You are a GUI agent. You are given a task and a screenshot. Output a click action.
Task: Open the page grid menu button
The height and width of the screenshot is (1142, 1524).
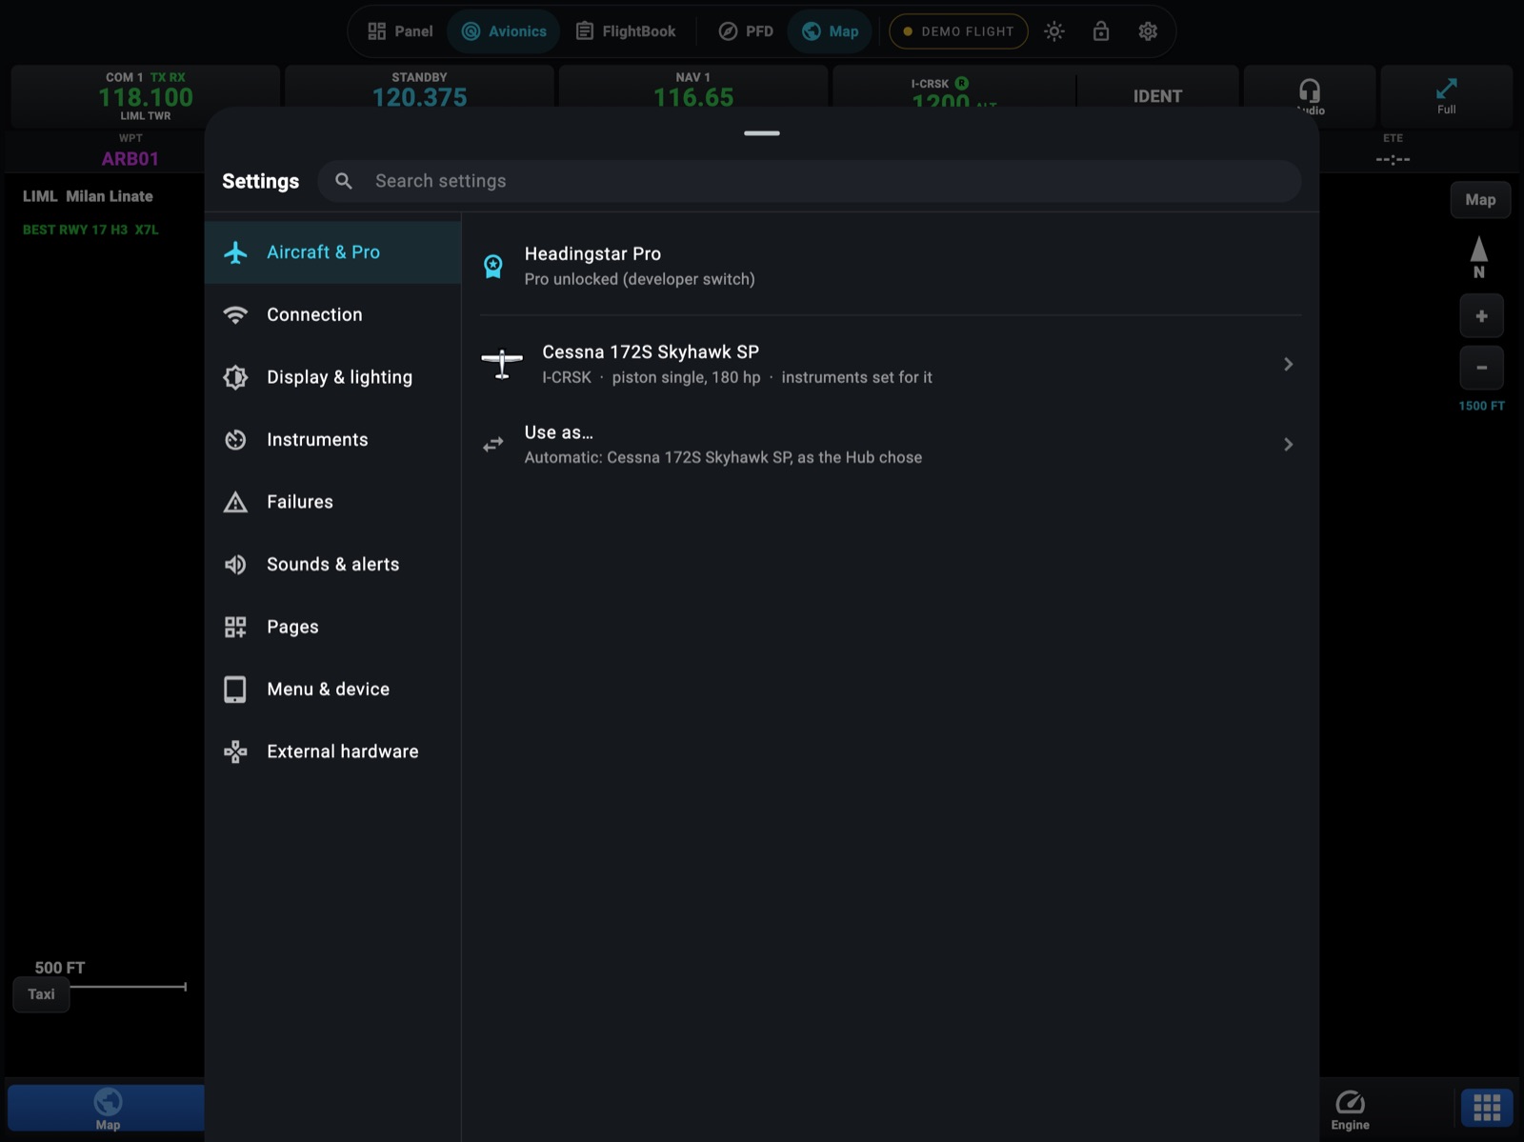pos(1487,1108)
